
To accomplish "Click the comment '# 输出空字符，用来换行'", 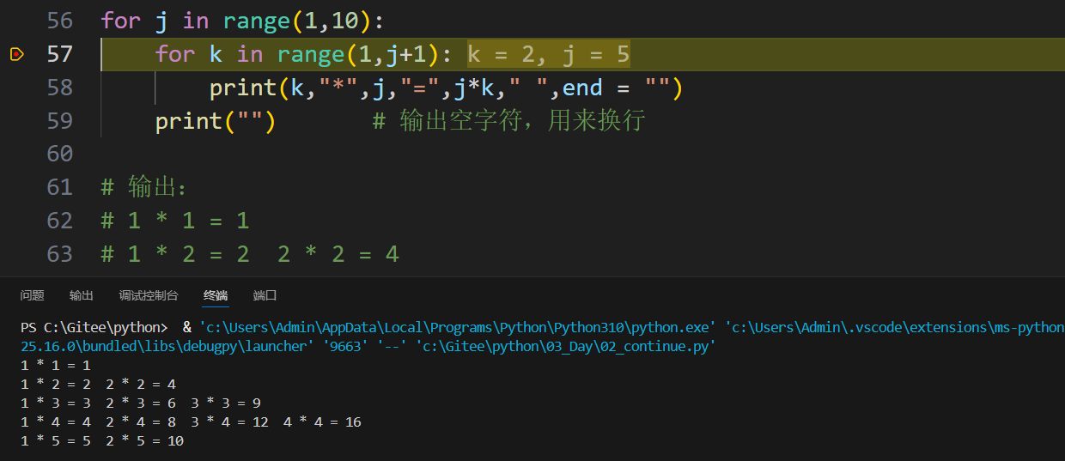I will pyautogui.click(x=508, y=121).
